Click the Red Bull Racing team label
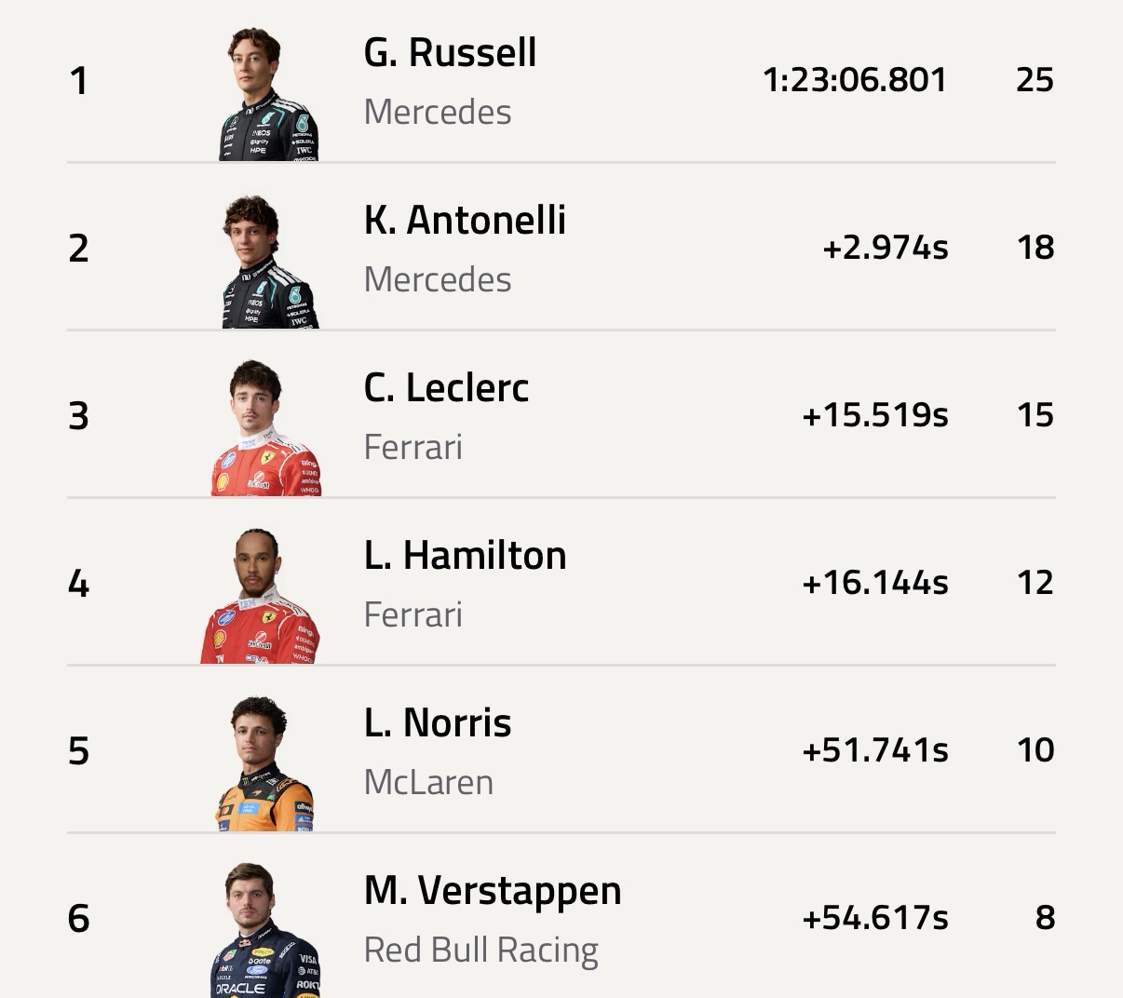This screenshot has width=1123, height=998. coord(480,950)
